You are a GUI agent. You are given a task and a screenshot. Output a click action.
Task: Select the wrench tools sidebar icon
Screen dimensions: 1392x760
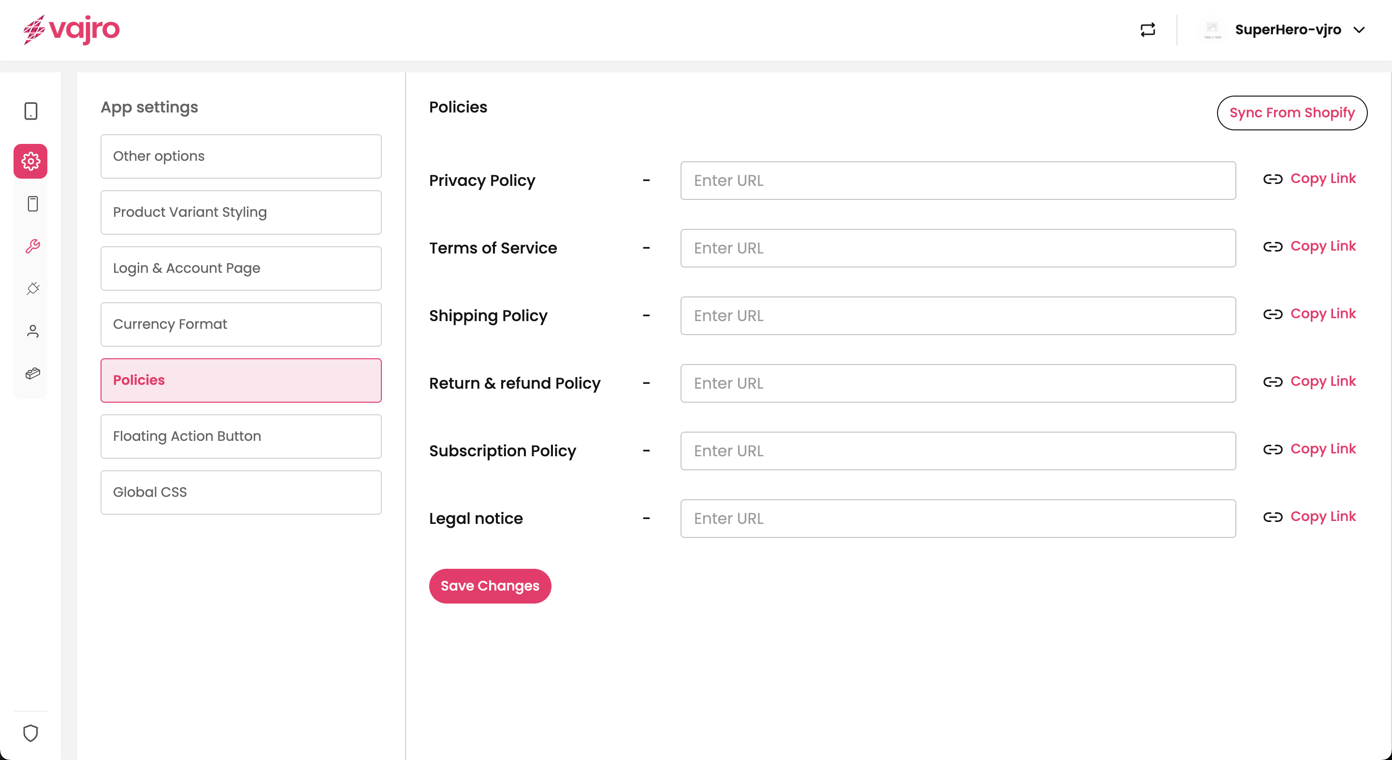[x=32, y=246]
